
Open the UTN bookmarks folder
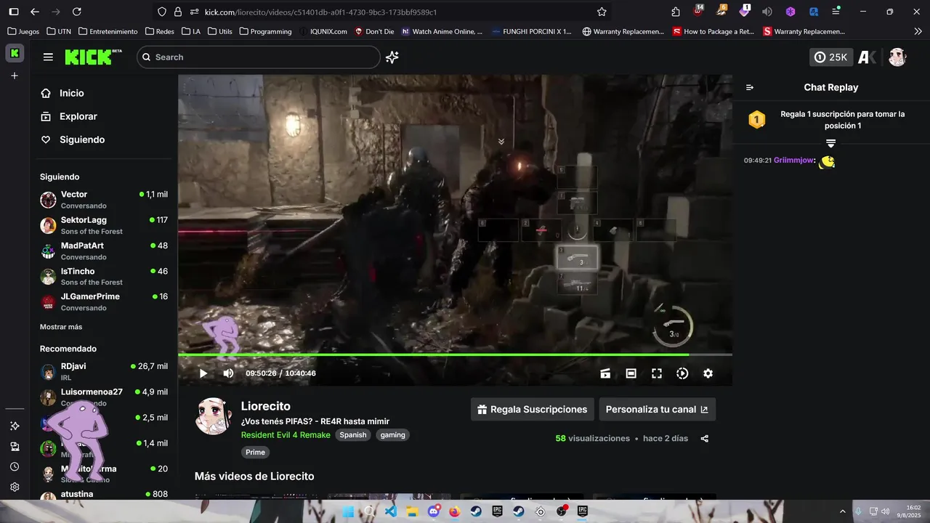(60, 31)
